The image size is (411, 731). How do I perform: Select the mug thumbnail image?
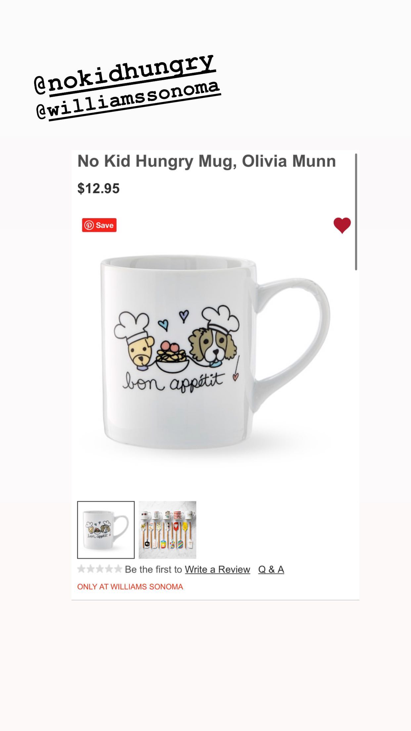pyautogui.click(x=106, y=530)
